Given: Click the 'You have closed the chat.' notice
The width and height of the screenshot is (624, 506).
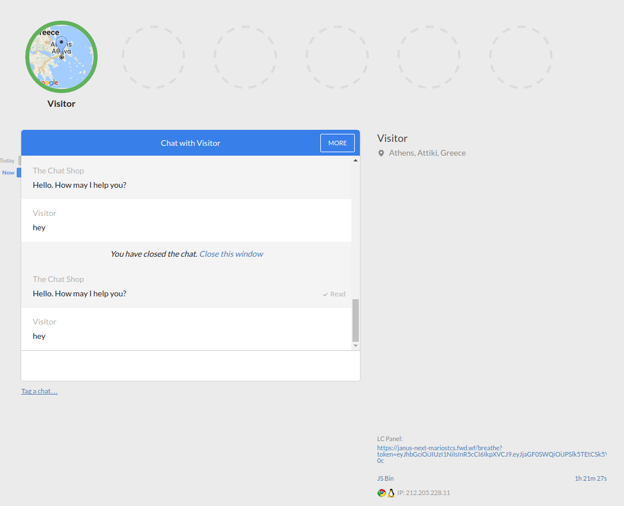Looking at the screenshot, I should point(154,254).
